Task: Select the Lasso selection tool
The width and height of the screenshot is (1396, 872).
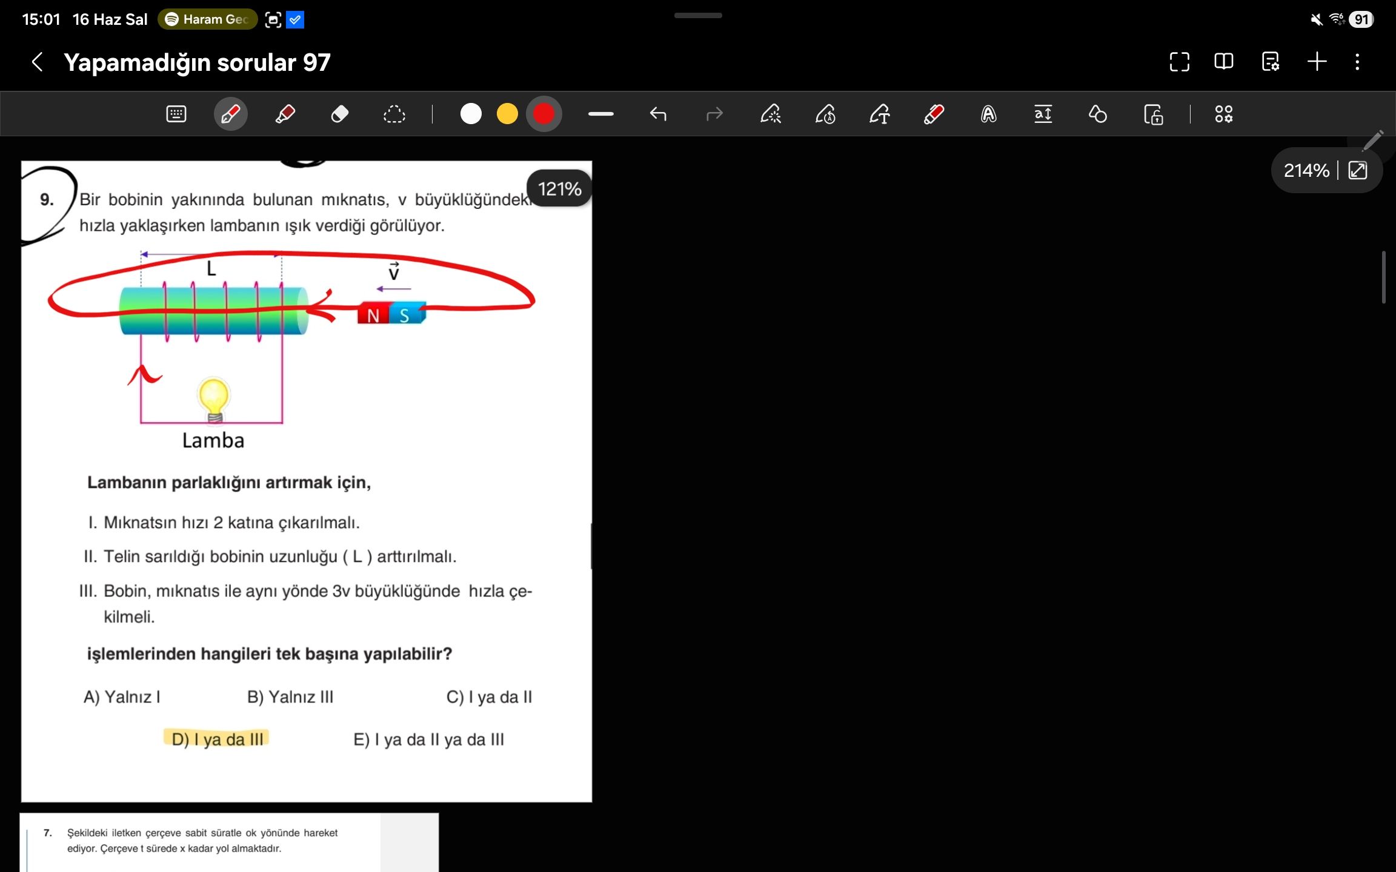Action: coord(394,114)
